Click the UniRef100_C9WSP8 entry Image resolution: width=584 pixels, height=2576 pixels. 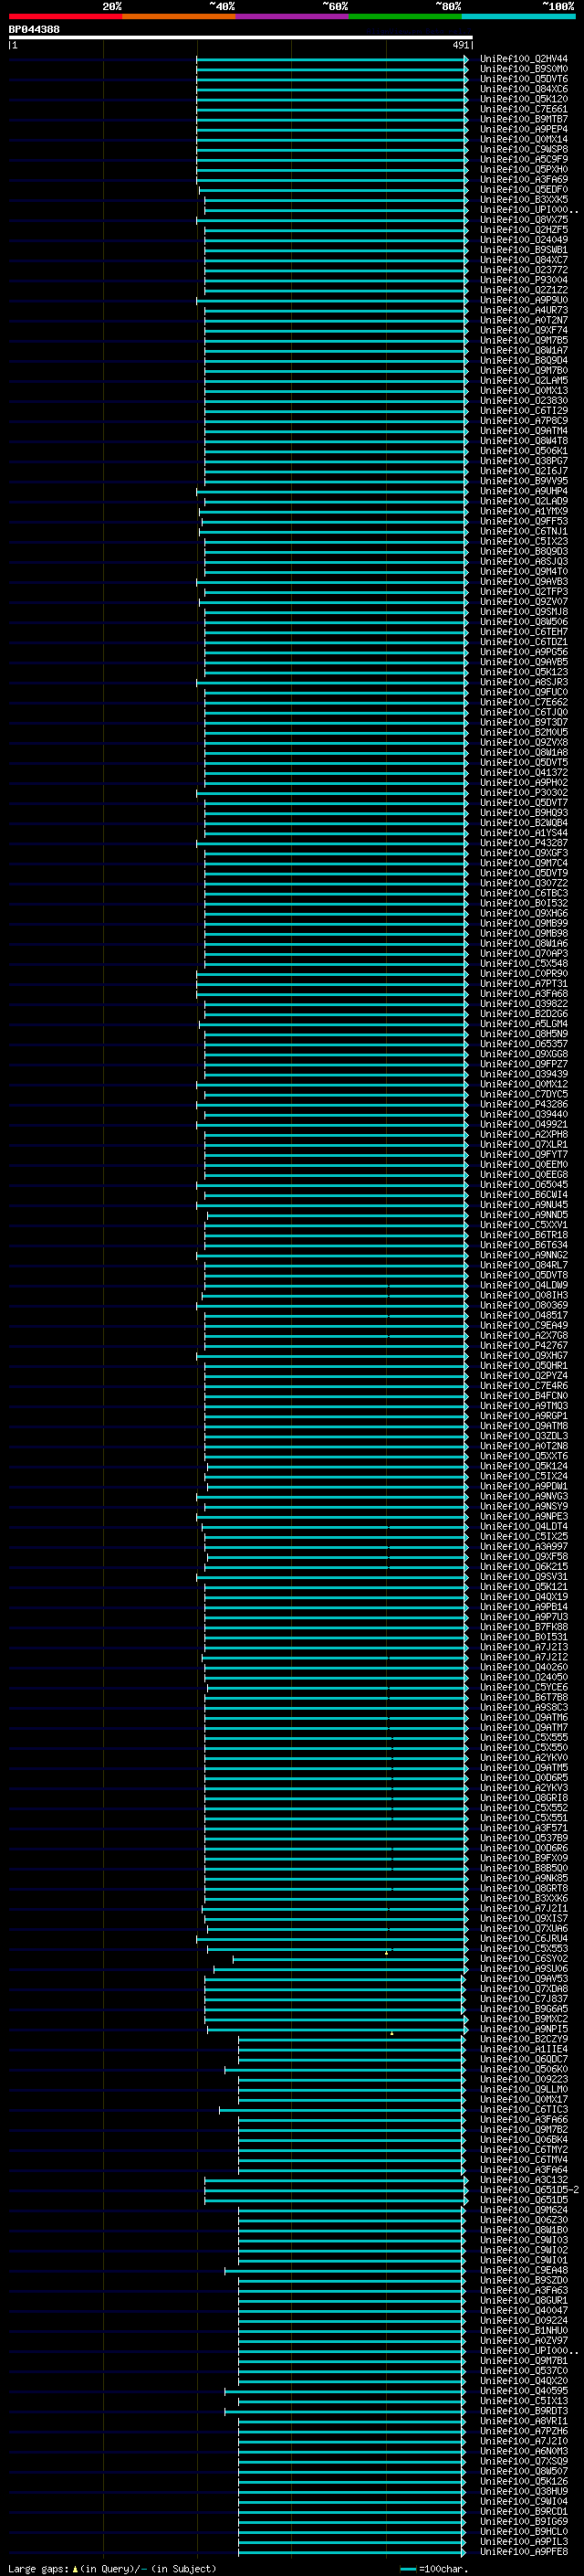click(x=524, y=149)
